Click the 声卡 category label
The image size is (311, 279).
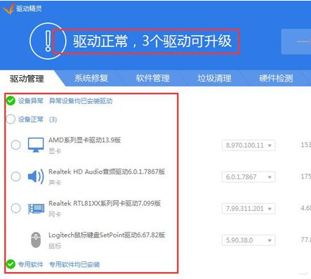point(55,183)
